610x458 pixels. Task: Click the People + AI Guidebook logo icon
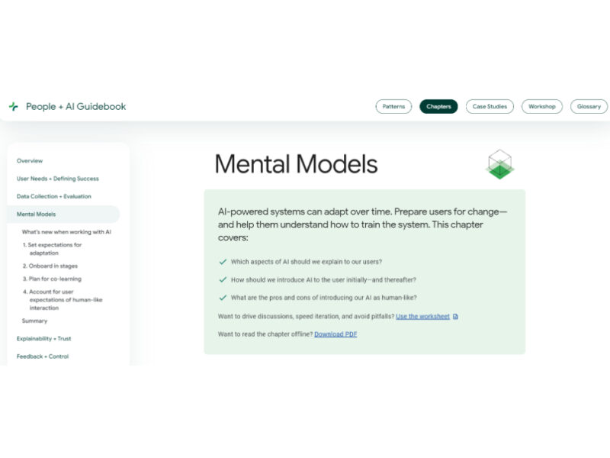(x=13, y=107)
